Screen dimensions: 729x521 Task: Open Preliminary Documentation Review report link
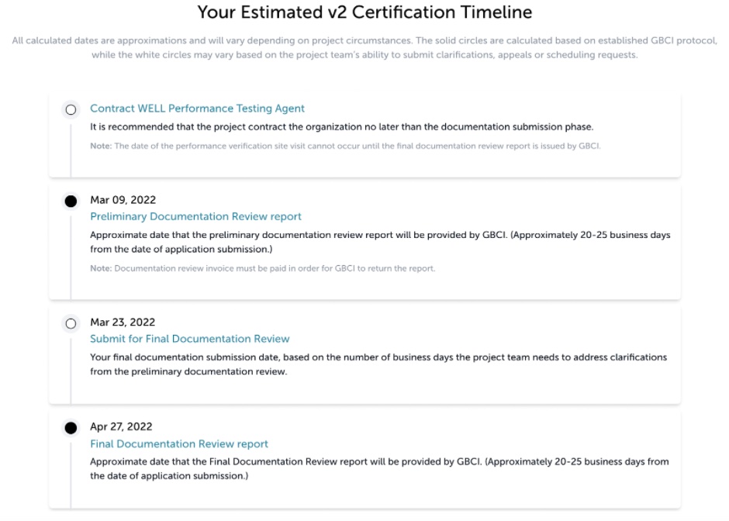pyautogui.click(x=195, y=216)
